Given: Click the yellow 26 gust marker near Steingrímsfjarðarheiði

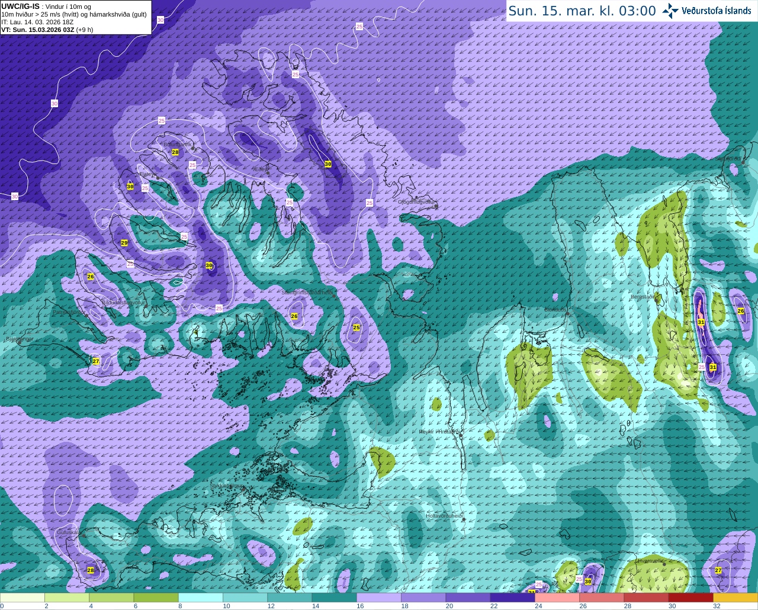Looking at the screenshot, I should [x=294, y=316].
